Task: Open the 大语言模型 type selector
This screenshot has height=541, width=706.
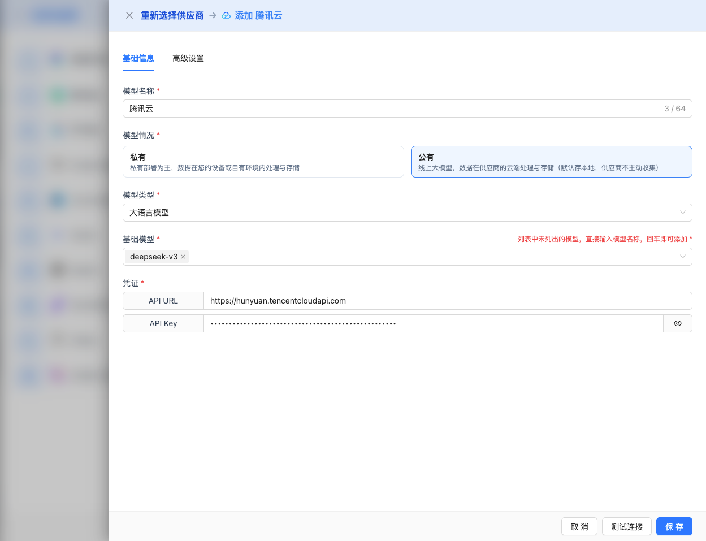Action: tap(396, 213)
